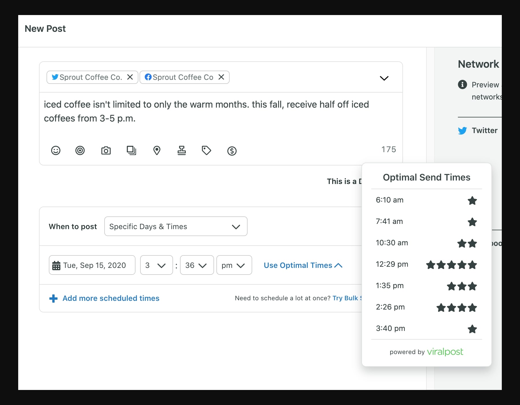Remove the Facebook Sprout Coffee Co profile
The image size is (520, 405).
[221, 77]
